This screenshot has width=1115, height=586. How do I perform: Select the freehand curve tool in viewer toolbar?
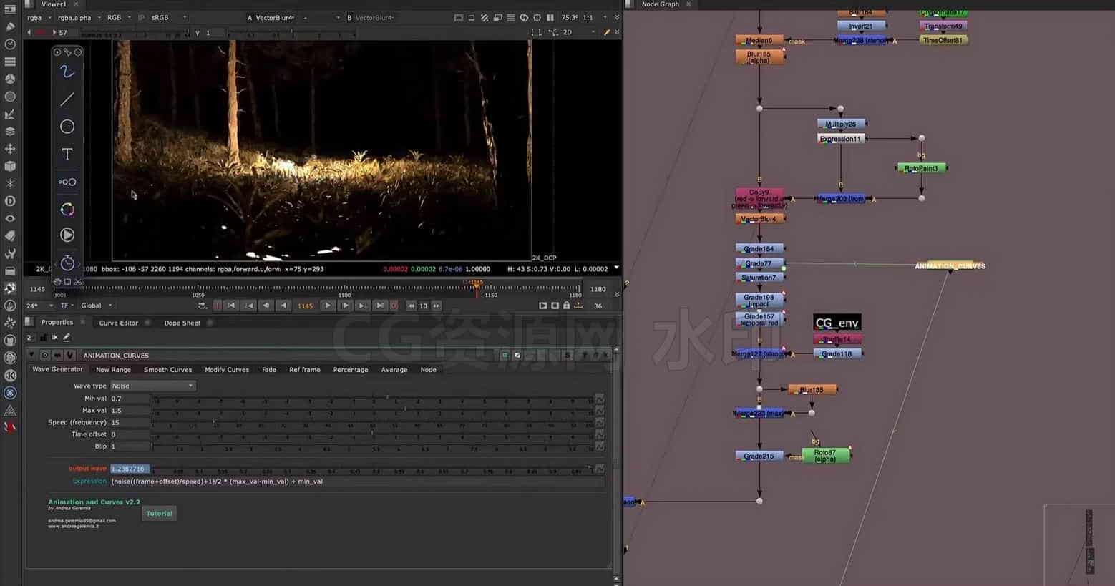click(67, 72)
